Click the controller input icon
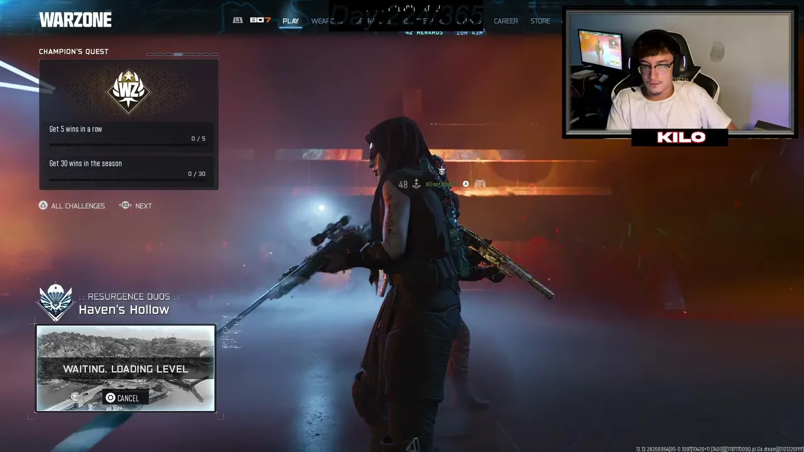Screen dimensions: 804x452 click(479, 184)
